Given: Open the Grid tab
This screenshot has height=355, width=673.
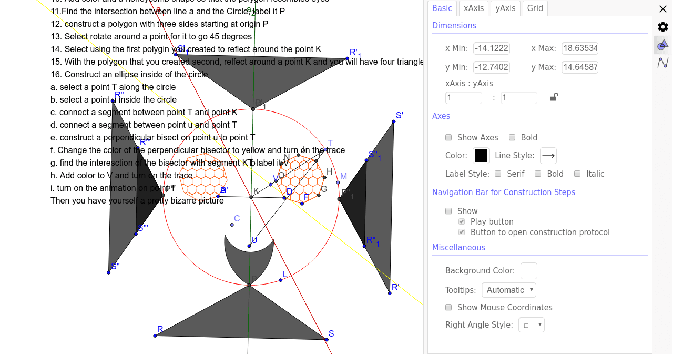Looking at the screenshot, I should pos(535,8).
